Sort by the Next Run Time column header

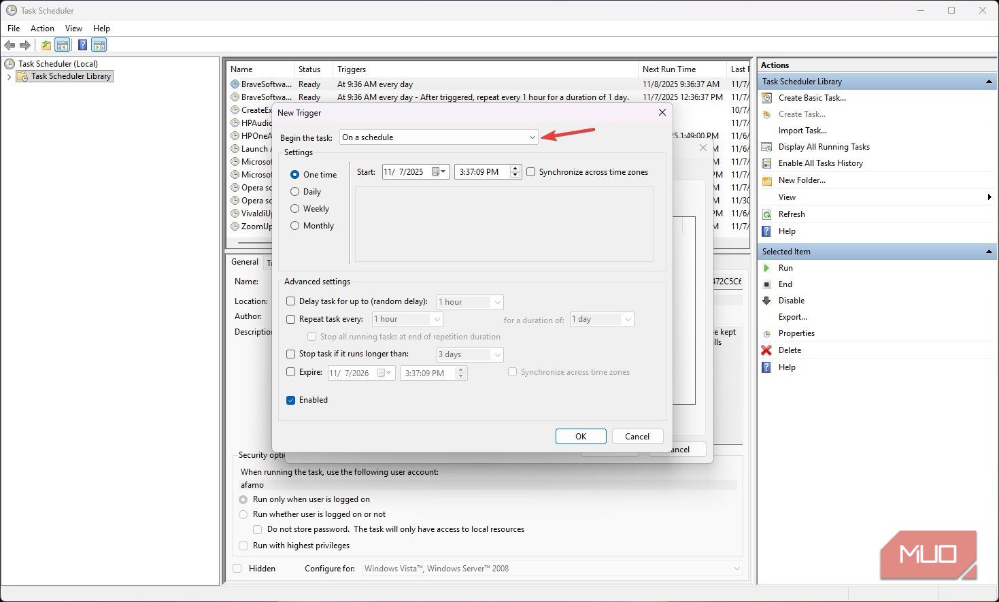[682, 69]
